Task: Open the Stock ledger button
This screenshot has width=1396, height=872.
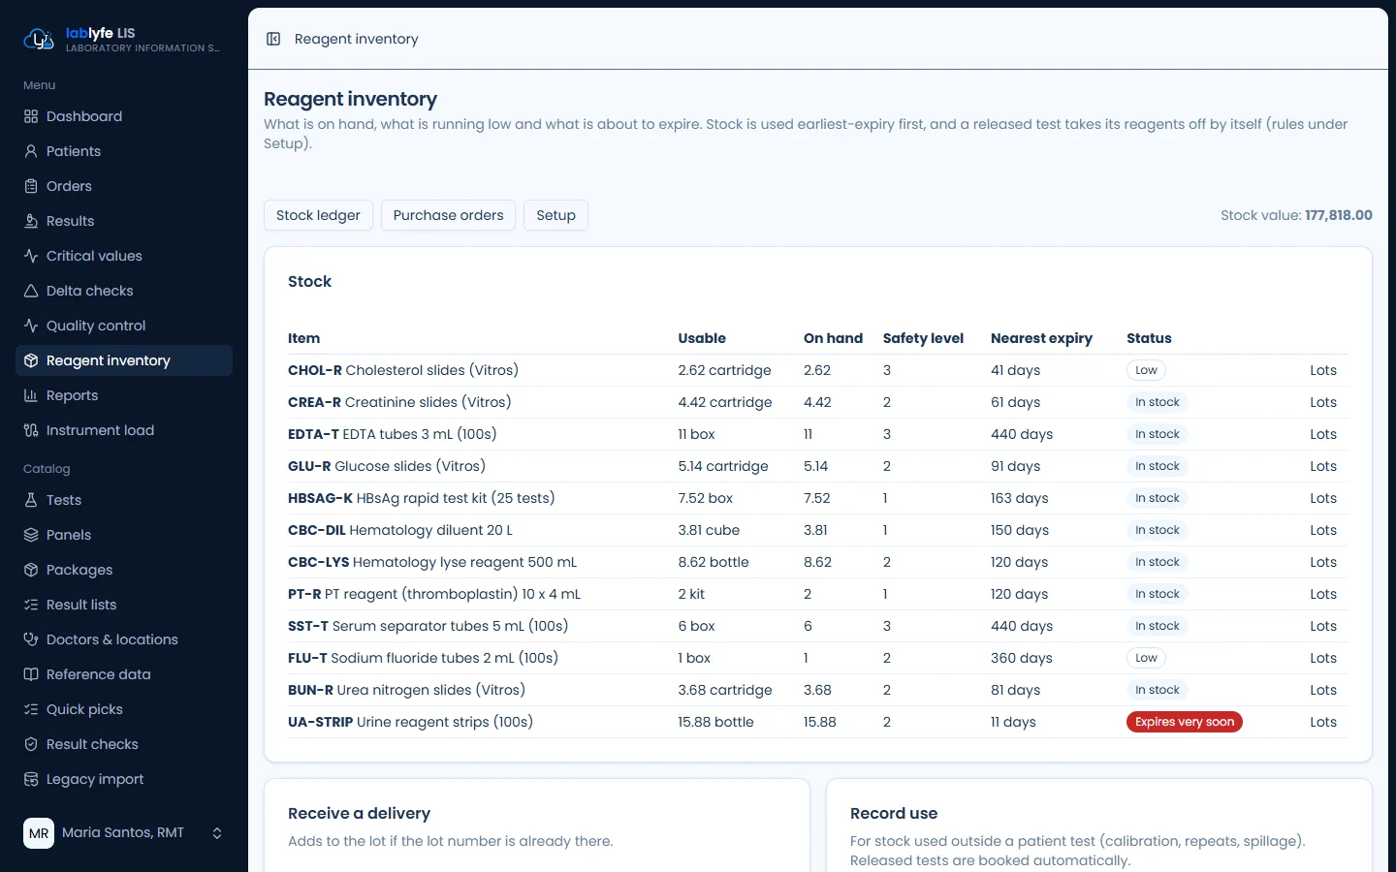Action: [x=318, y=215]
